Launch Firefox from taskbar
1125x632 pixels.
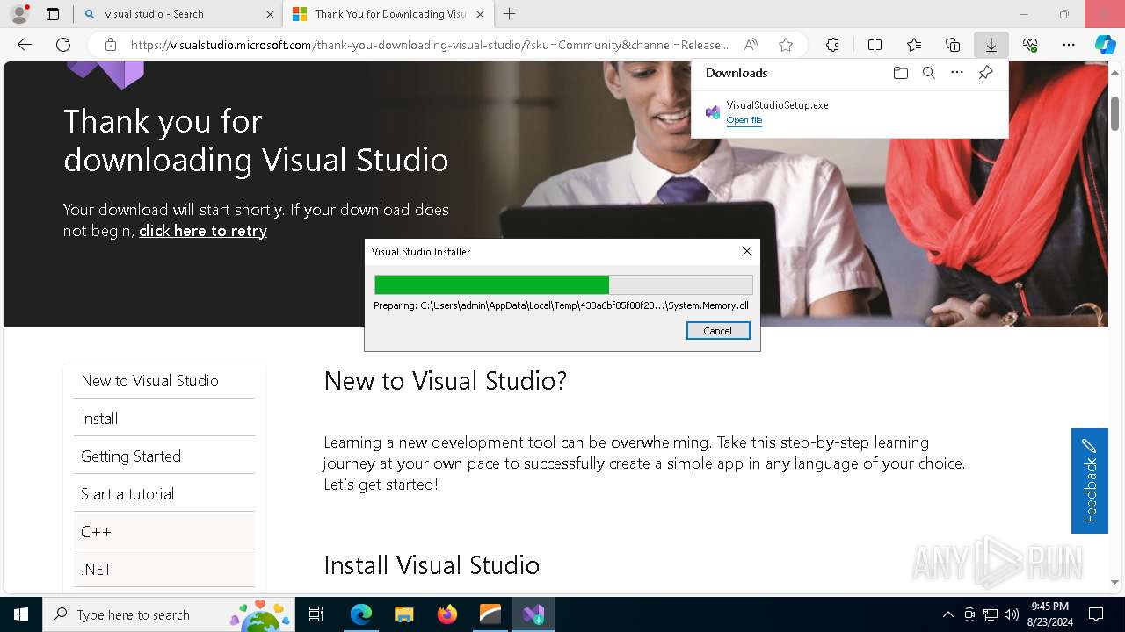coord(447,614)
